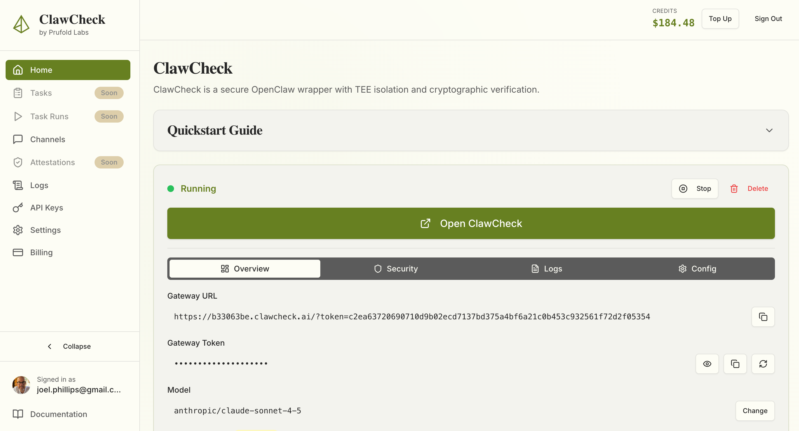The image size is (799, 431).
Task: Copy the Gateway URL with copy icon
Action: (x=763, y=317)
